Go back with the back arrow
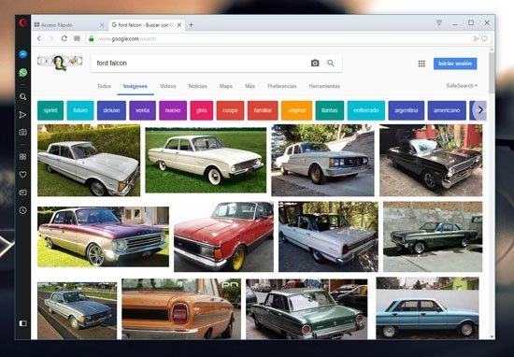 [39, 38]
